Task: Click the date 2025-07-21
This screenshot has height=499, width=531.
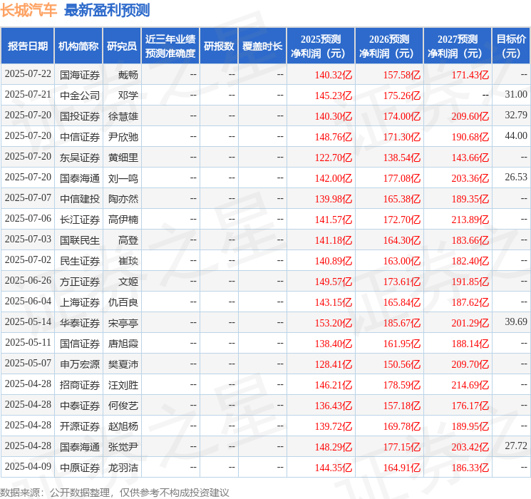Action: click(28, 95)
